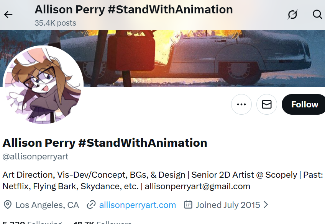Open the allisonperryart.com website link
Viewport: 325px width, 224px height.
coord(137,205)
